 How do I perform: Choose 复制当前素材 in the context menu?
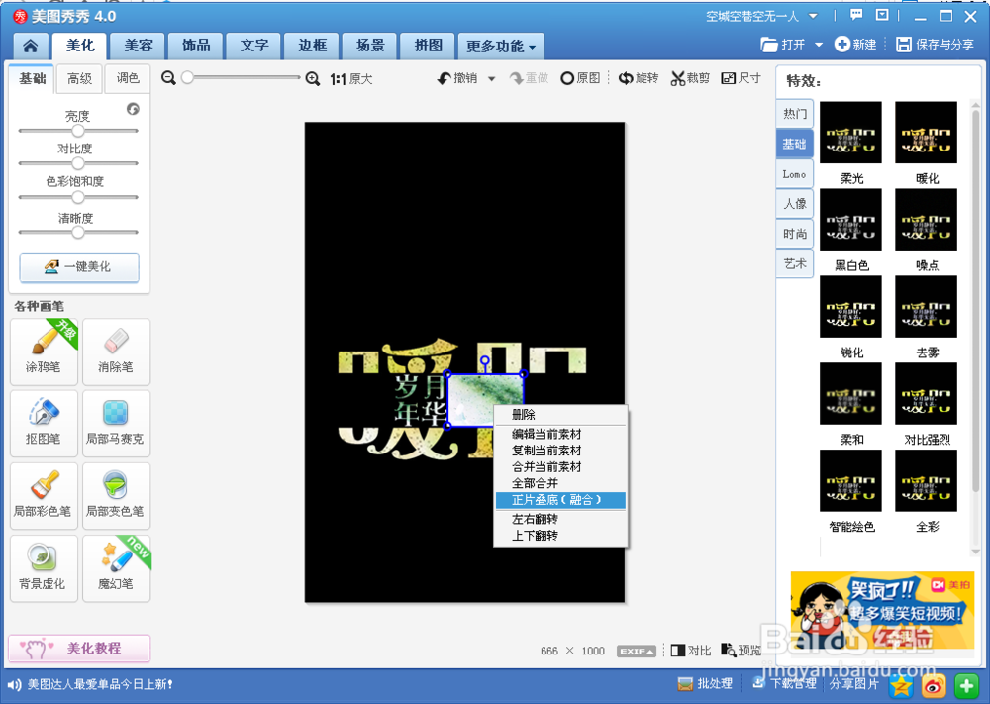point(560,451)
